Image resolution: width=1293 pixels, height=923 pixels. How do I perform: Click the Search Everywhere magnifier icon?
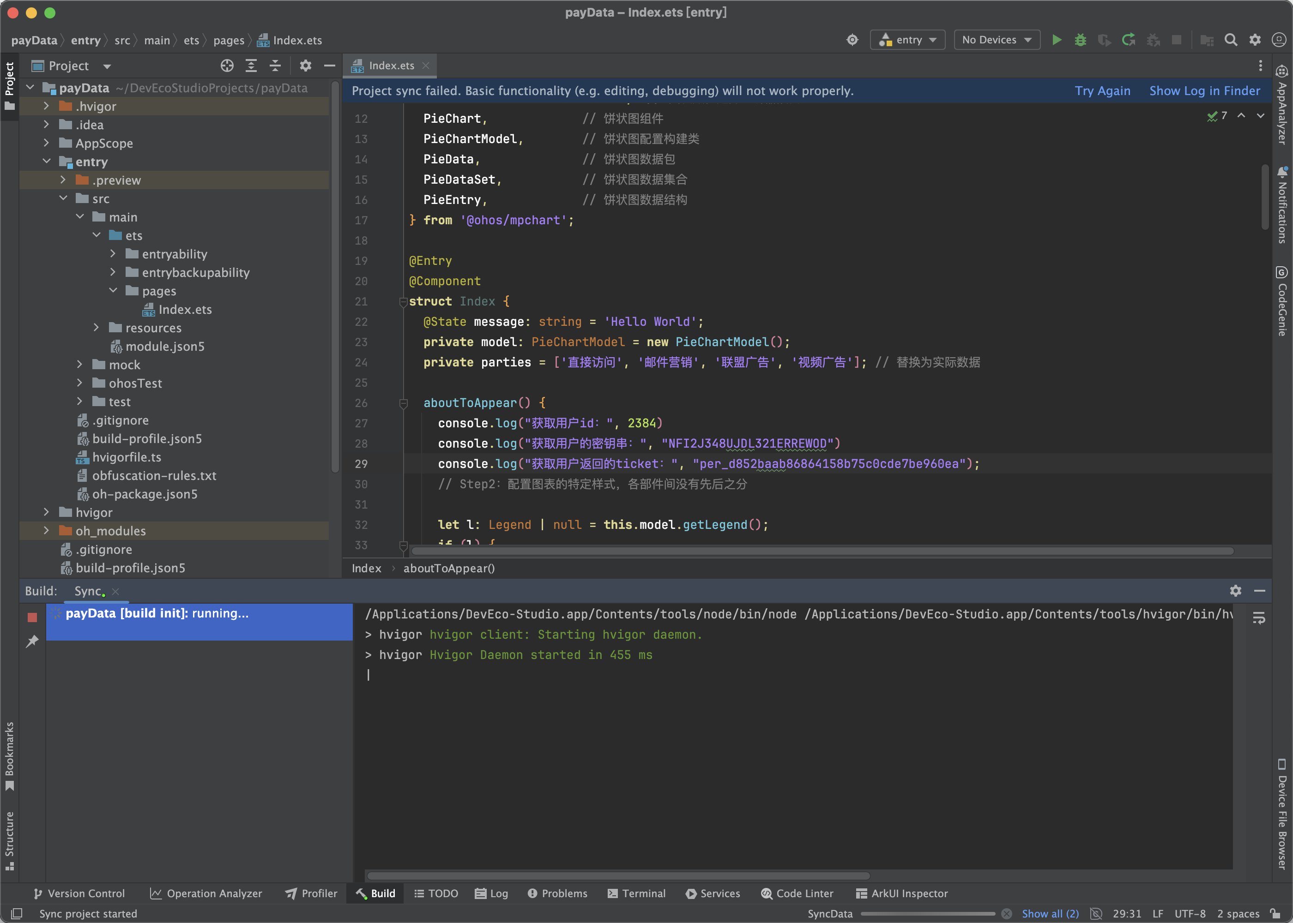(1231, 40)
